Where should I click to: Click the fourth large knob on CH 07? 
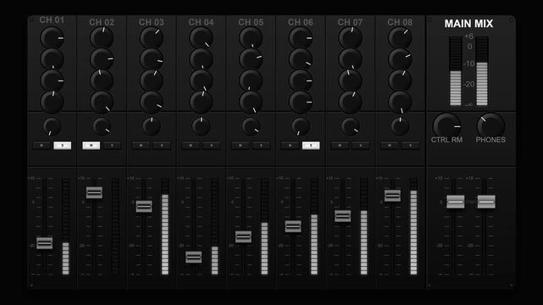(350, 103)
